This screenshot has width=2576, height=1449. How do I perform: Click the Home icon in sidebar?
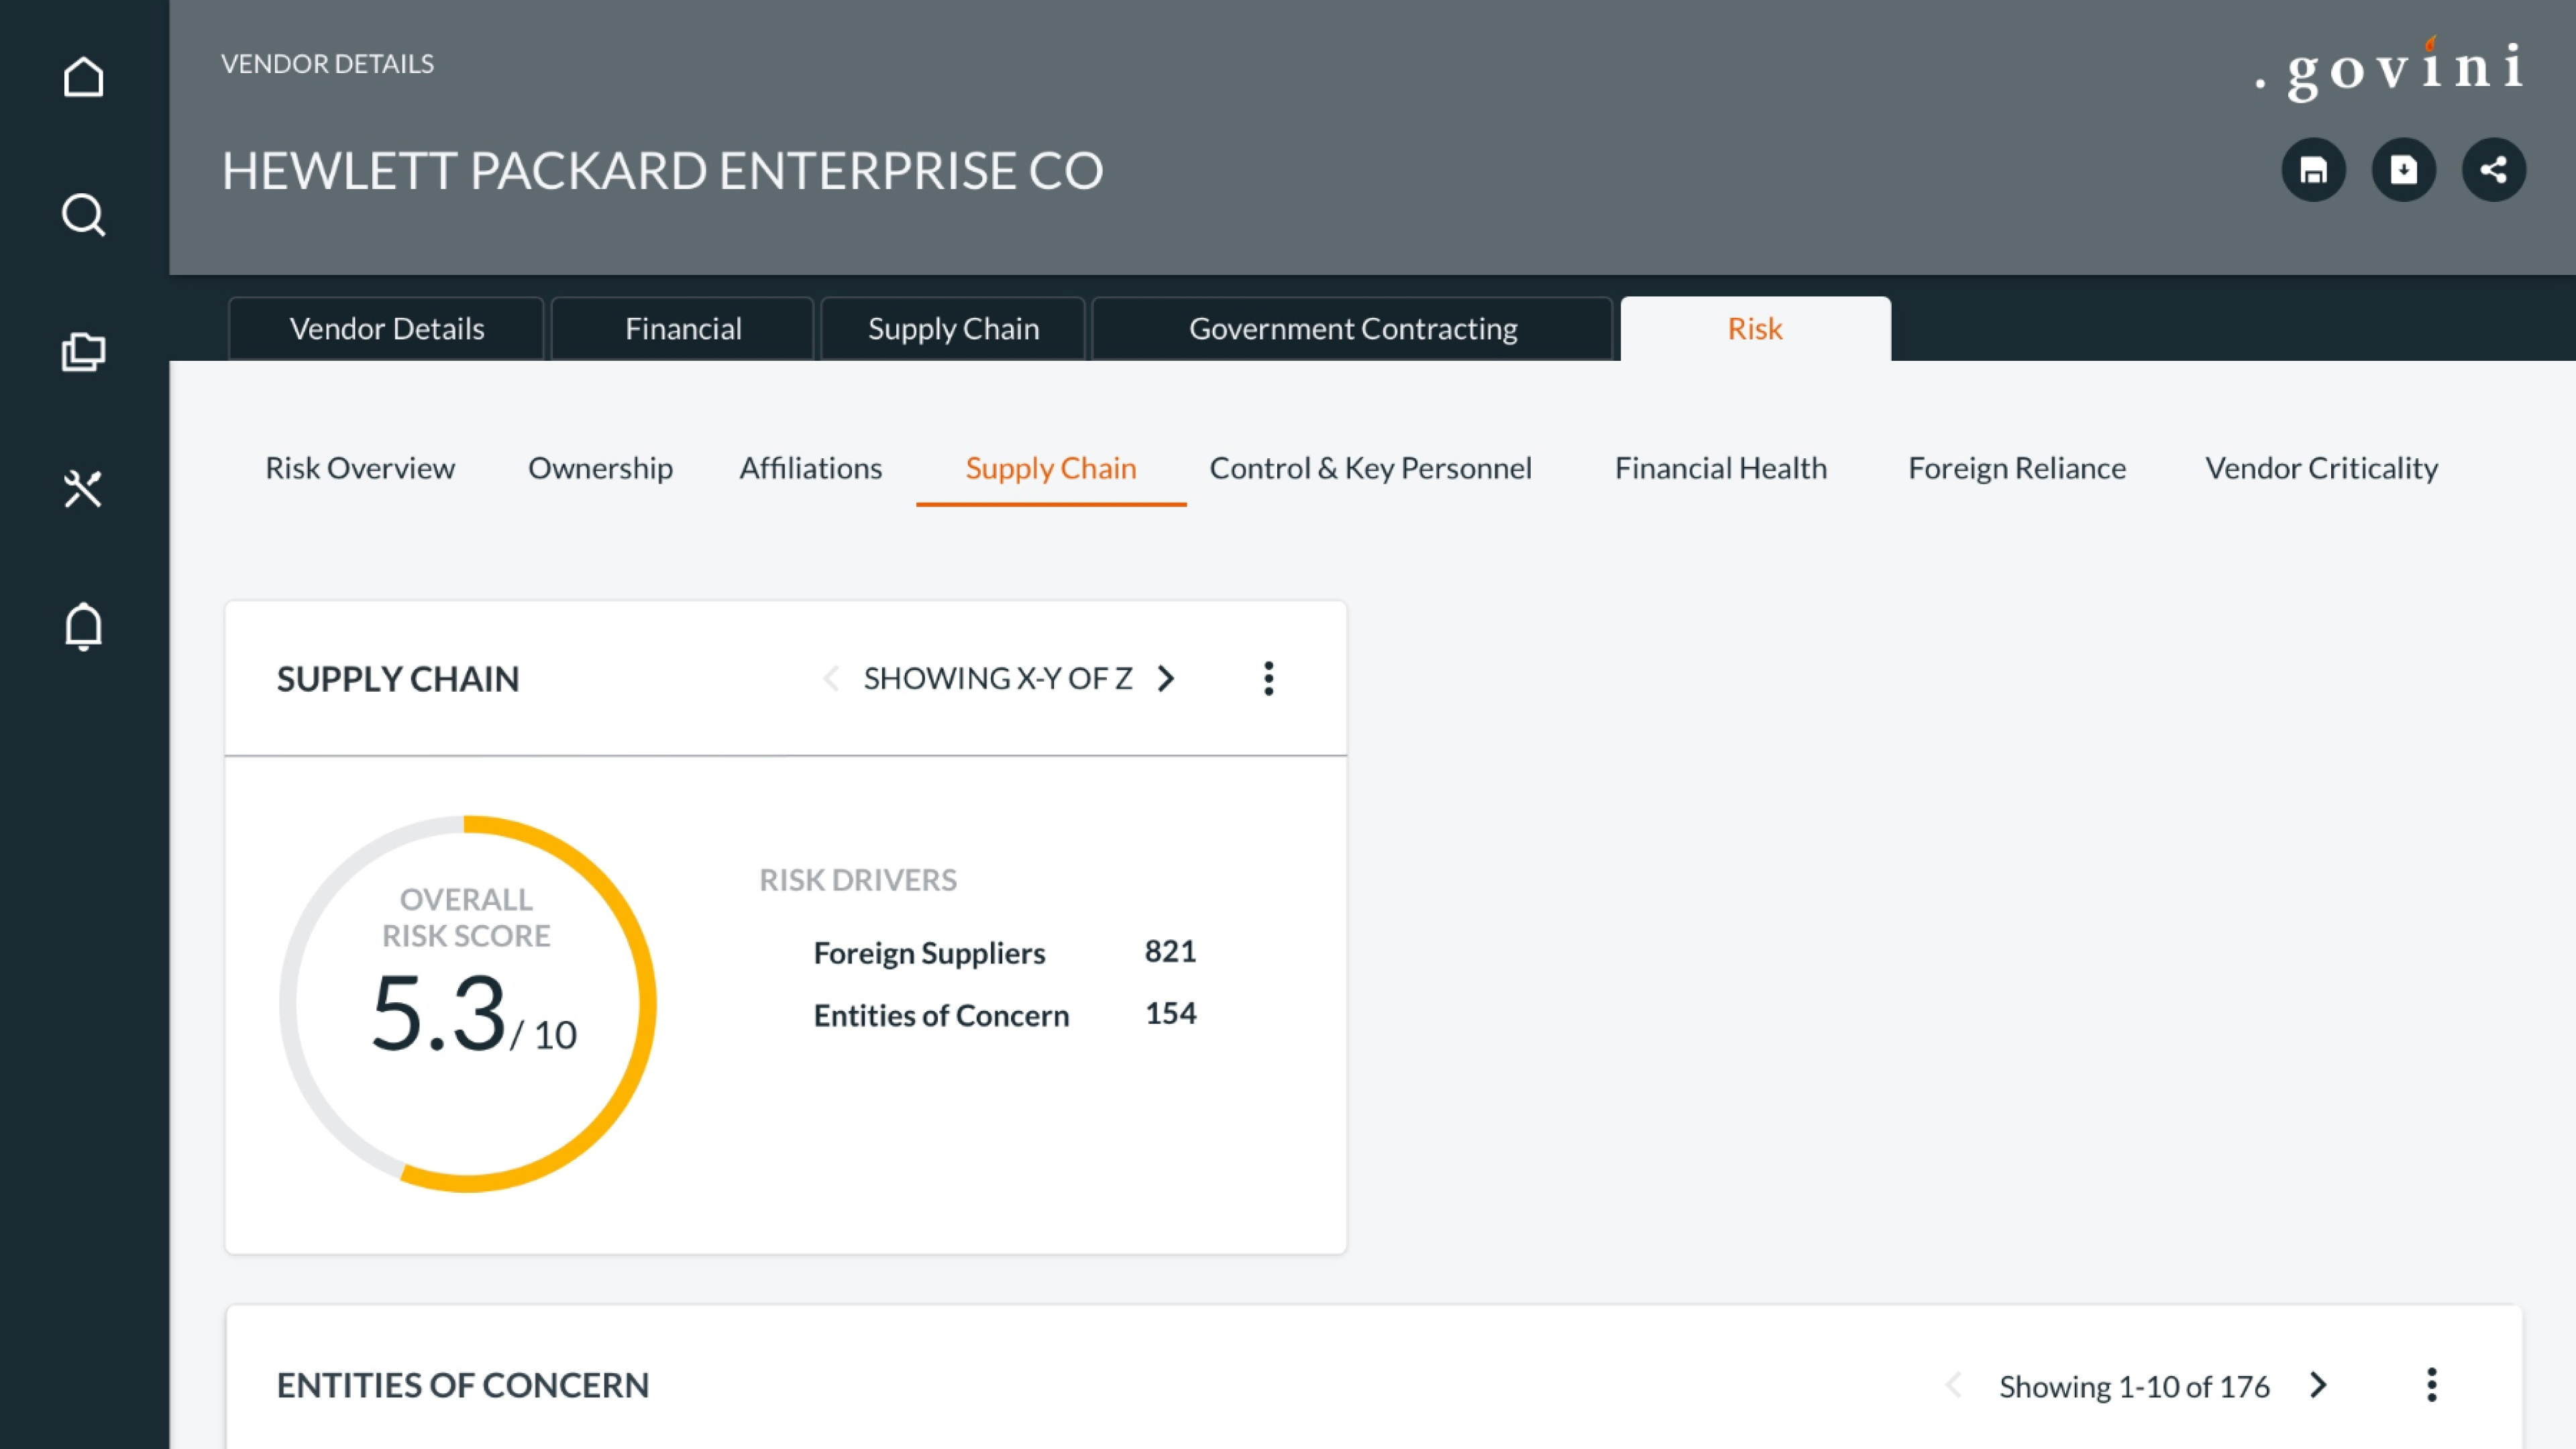pos(83,77)
